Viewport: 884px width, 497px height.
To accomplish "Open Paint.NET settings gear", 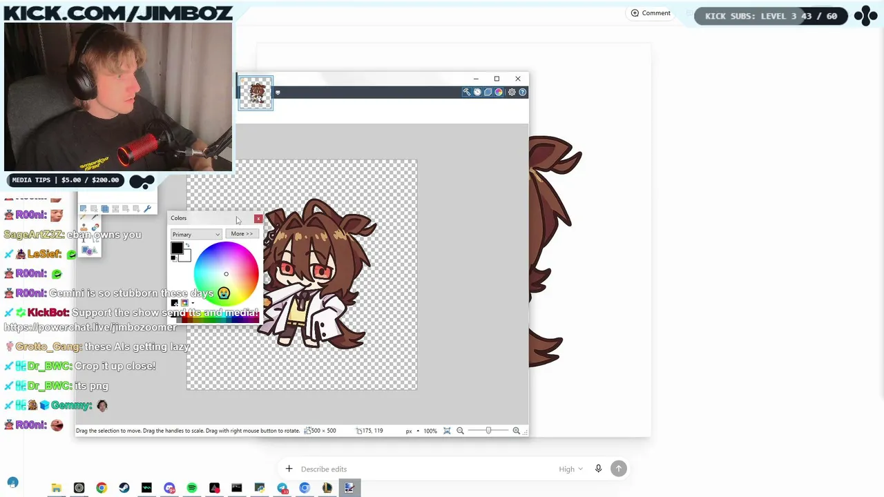I will [x=512, y=92].
